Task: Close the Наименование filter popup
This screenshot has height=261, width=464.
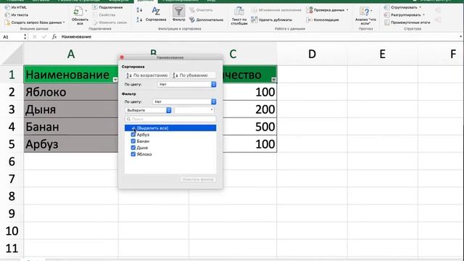Action: point(122,57)
